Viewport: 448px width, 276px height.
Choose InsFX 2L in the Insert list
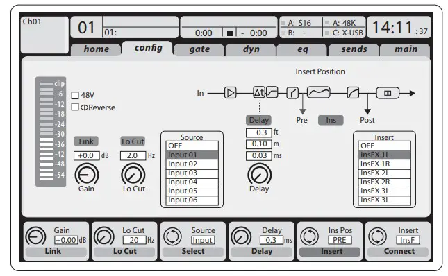click(384, 173)
